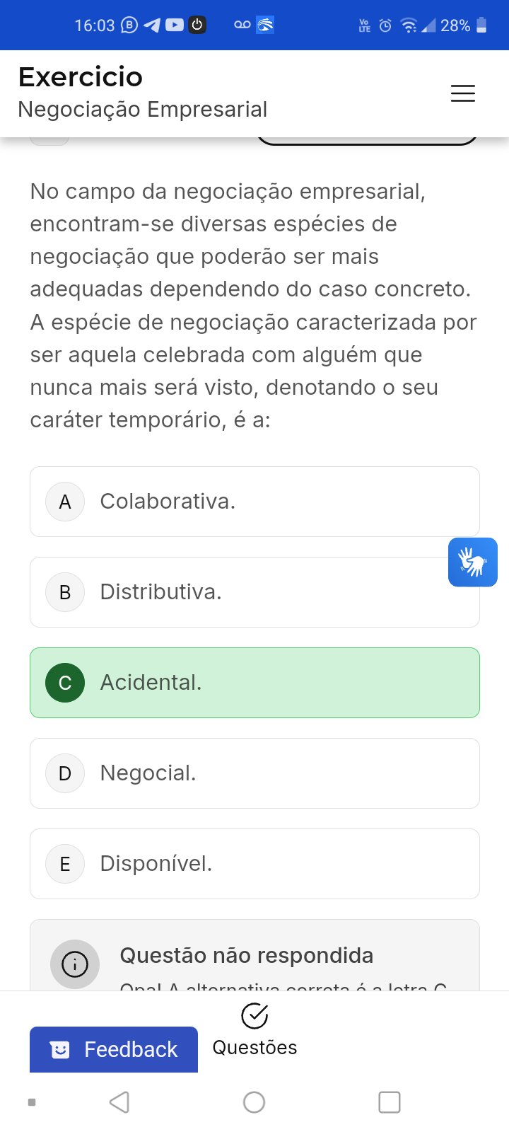The image size is (509, 1132).
Task: Tap the Exercicio page title
Action: tap(81, 76)
